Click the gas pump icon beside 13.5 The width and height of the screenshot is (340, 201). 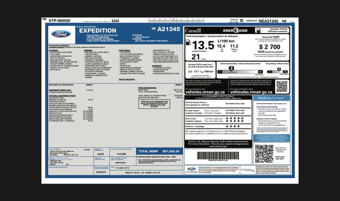tap(188, 42)
